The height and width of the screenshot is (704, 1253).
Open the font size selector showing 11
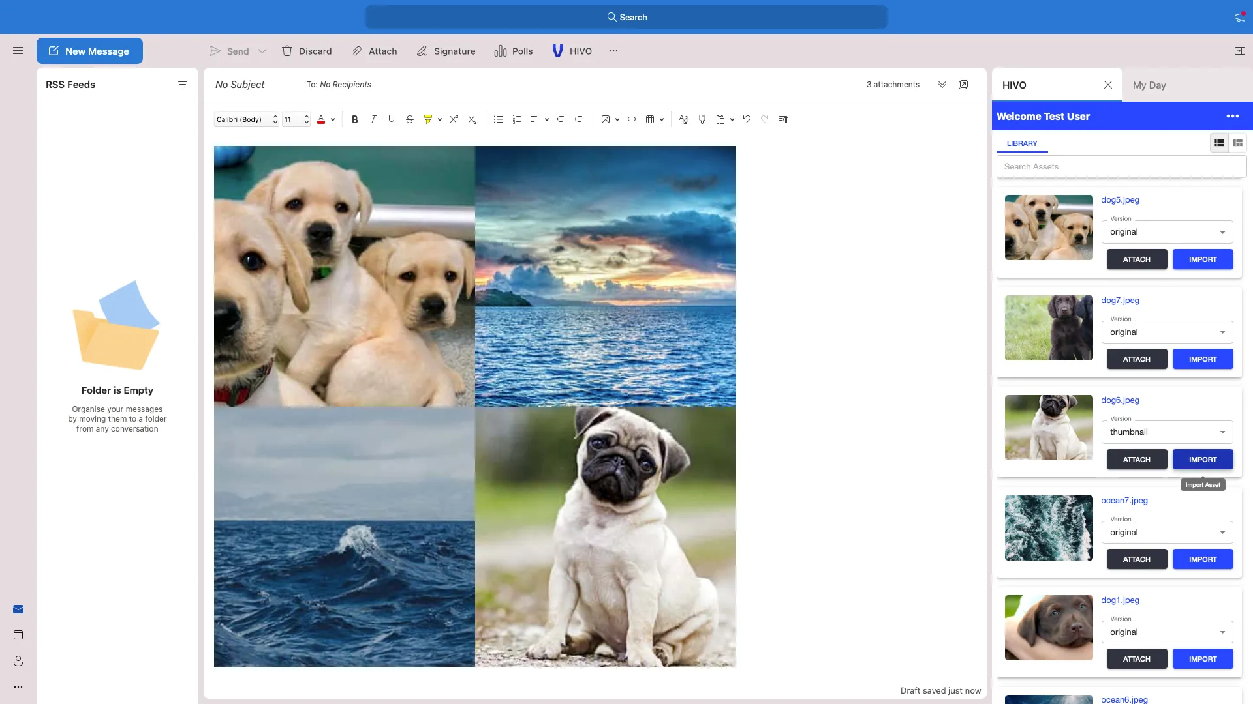(296, 119)
